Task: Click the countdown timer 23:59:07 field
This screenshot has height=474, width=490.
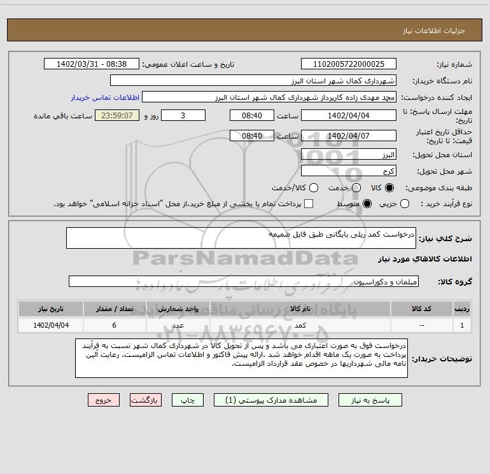Action: pos(117,115)
